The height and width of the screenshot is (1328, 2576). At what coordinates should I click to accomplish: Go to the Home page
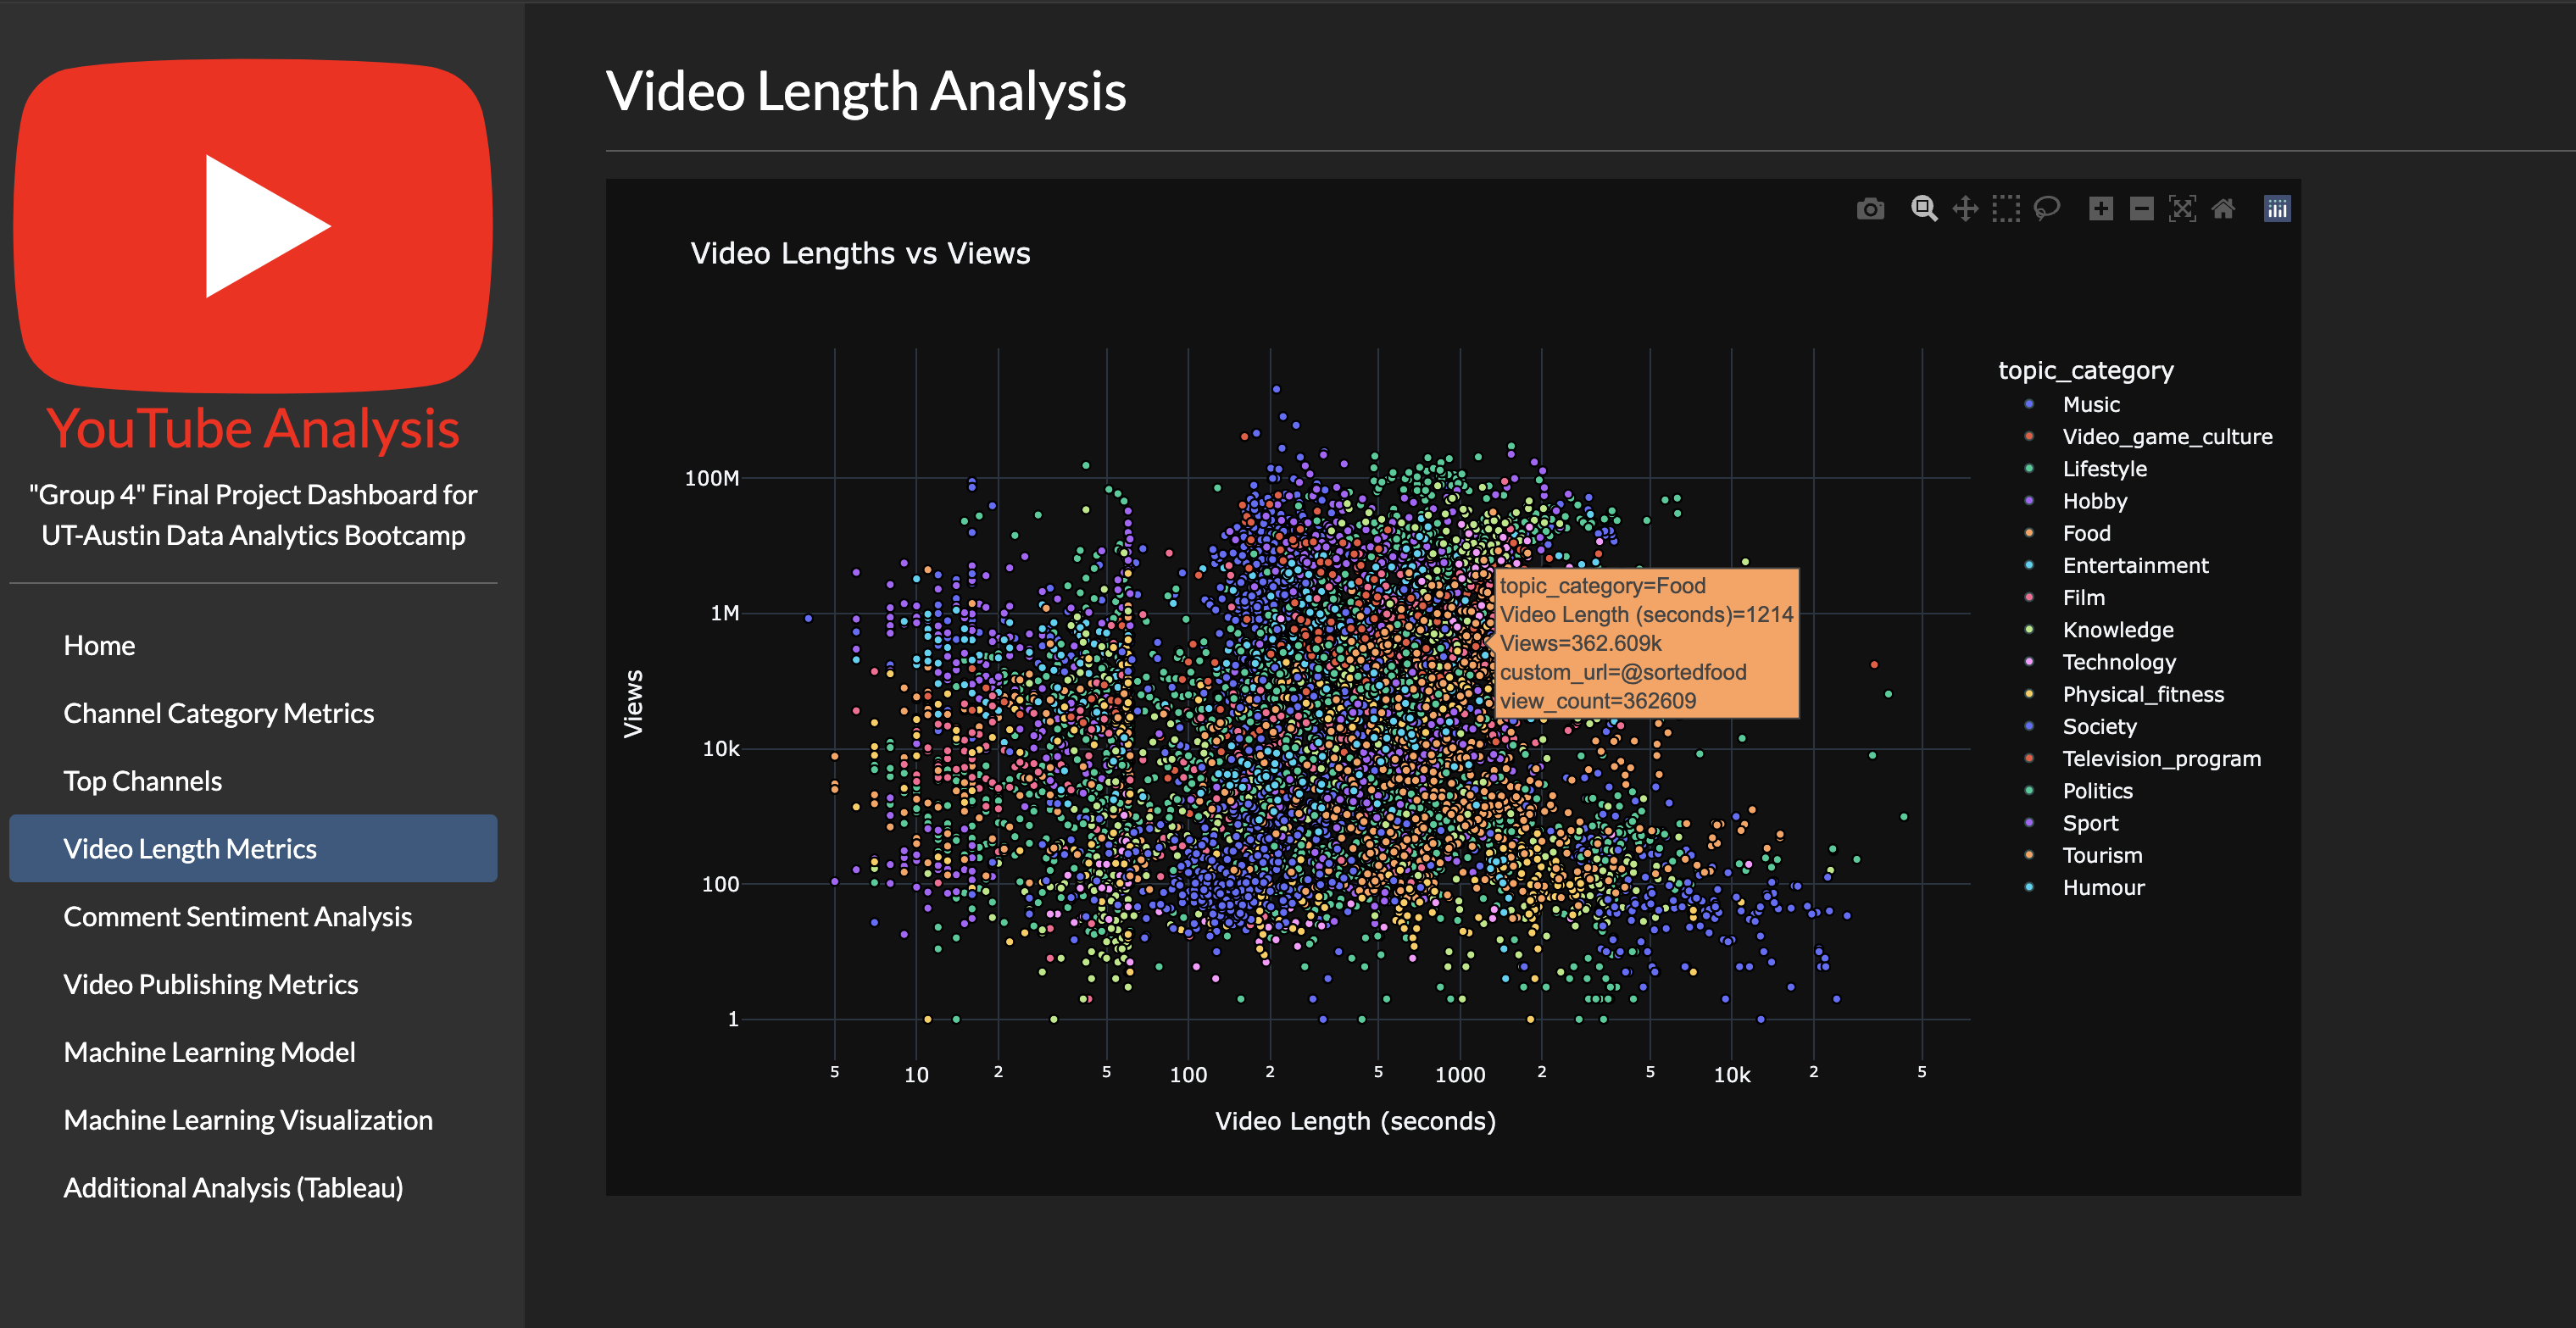point(99,645)
